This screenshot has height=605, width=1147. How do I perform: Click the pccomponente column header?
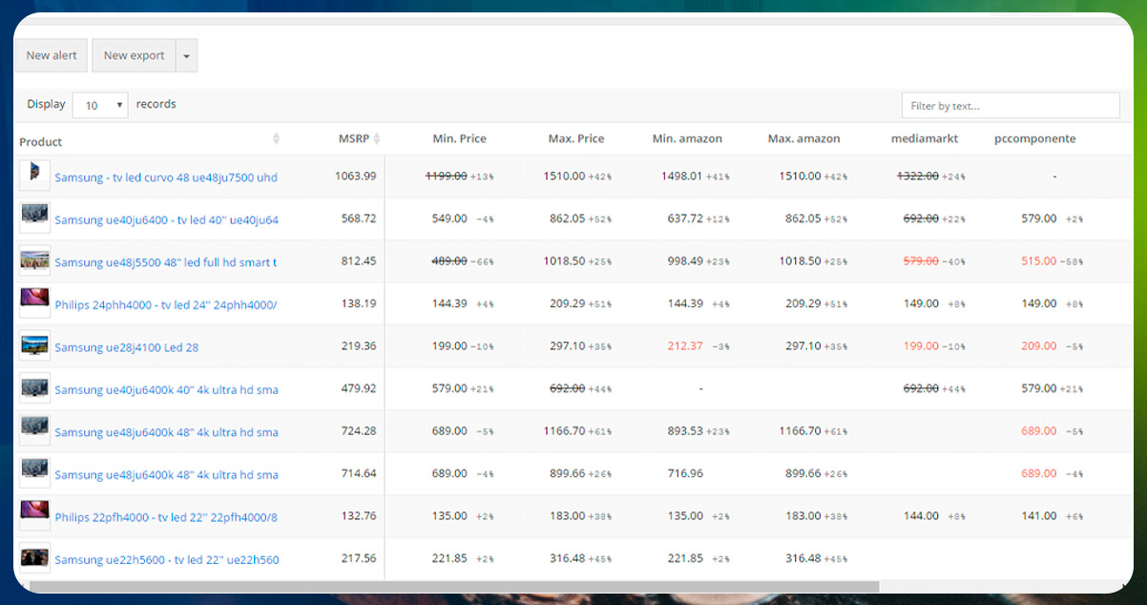click(1034, 139)
